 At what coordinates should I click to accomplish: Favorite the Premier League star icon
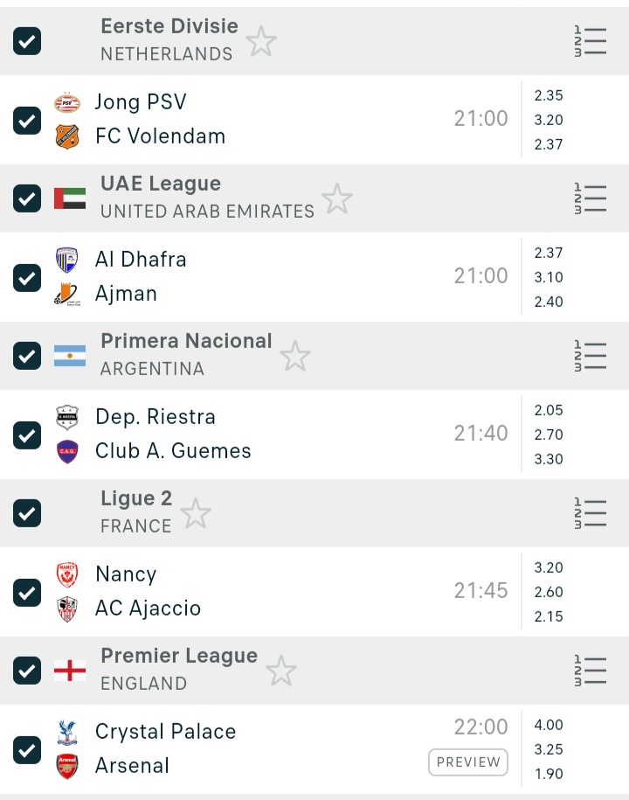280,671
